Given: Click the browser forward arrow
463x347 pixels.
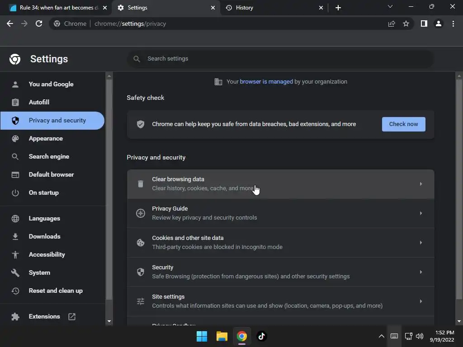Looking at the screenshot, I should [x=24, y=23].
